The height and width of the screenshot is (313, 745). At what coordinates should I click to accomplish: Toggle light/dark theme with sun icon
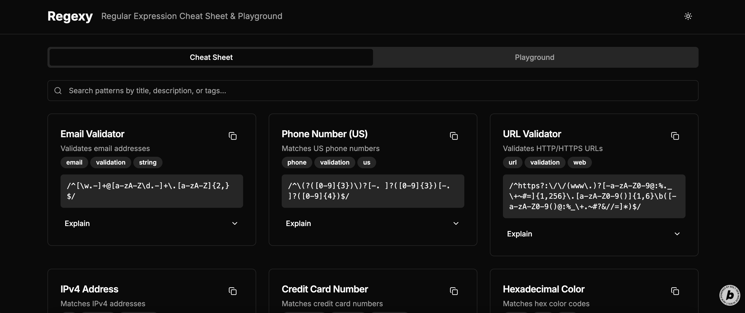[x=688, y=16]
